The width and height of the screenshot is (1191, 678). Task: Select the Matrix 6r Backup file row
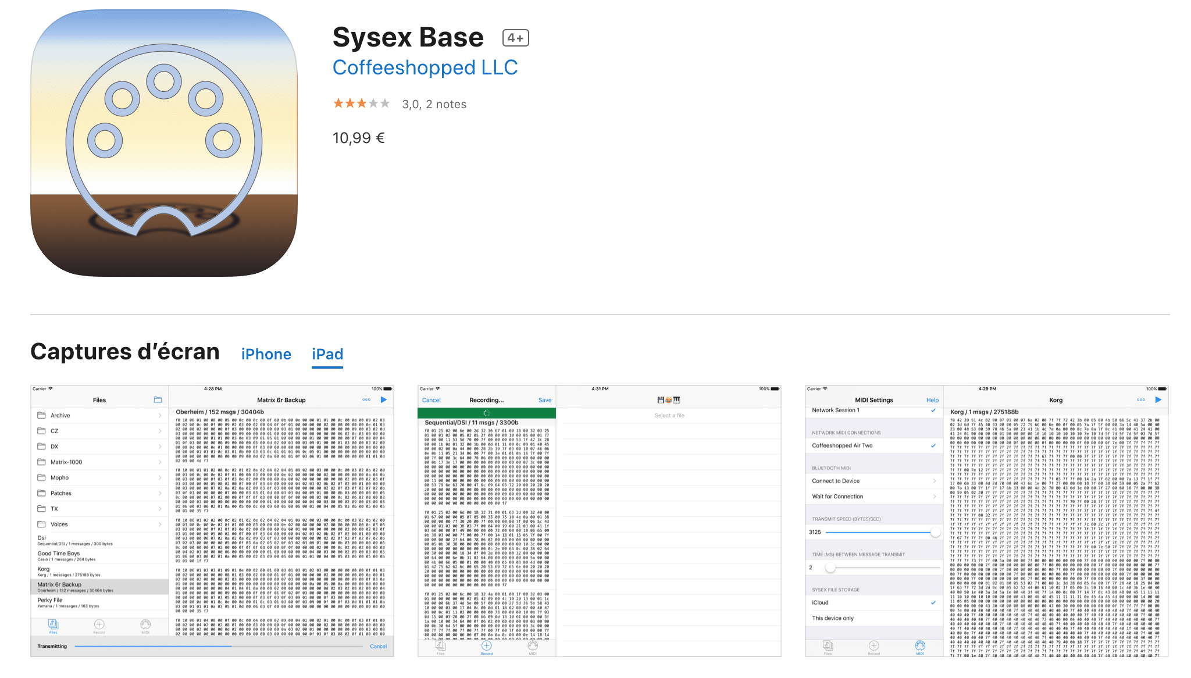[99, 587]
